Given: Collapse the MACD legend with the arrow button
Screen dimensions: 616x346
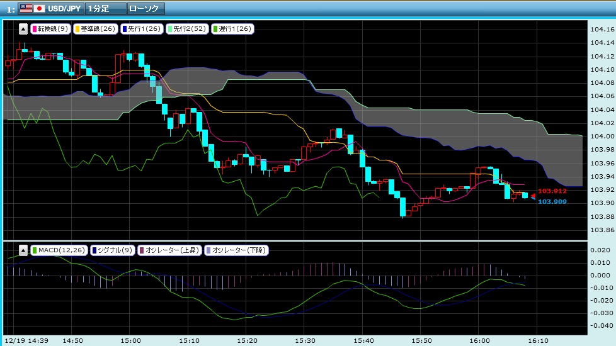Looking at the screenshot, I should pyautogui.click(x=23, y=250).
